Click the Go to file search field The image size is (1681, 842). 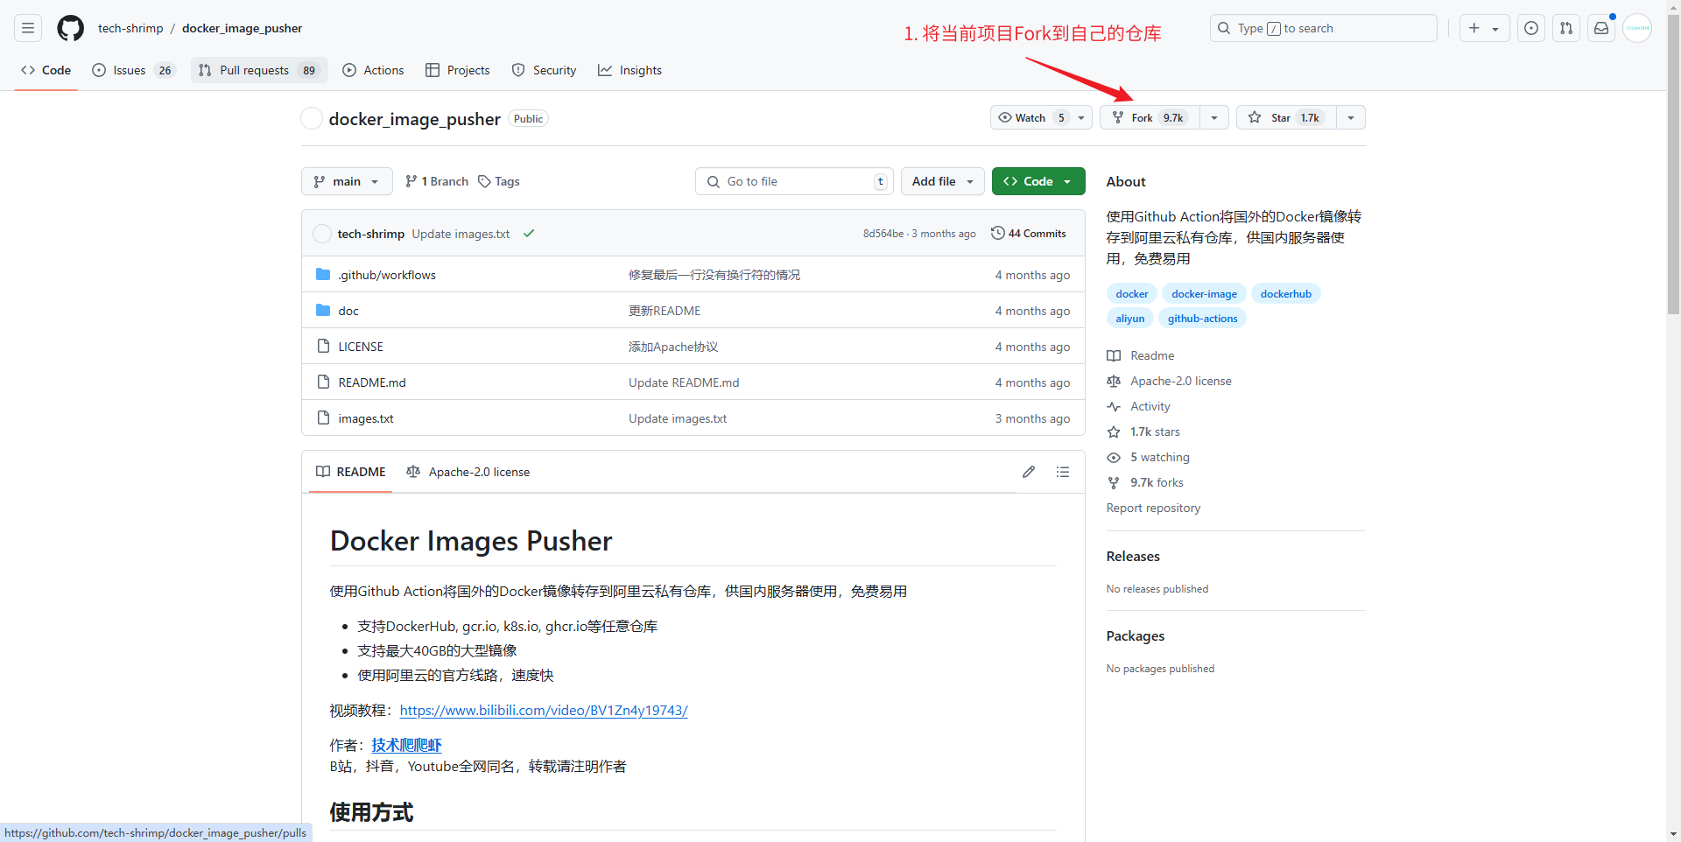tap(794, 181)
